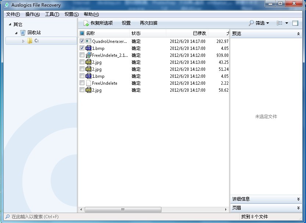Click the blank FreeUndelete file icon
Image resolution: width=306 pixels, height=223 pixels.
[x=88, y=83]
